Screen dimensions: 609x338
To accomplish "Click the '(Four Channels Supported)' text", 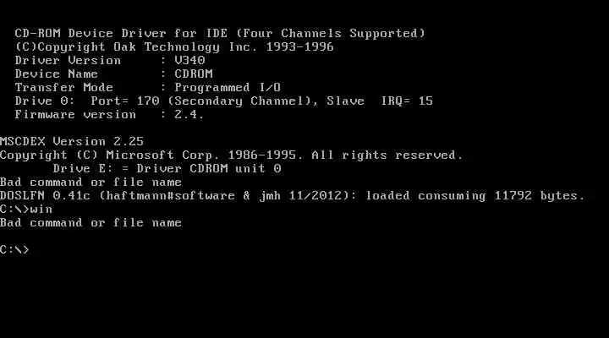I will pyautogui.click(x=331, y=33).
